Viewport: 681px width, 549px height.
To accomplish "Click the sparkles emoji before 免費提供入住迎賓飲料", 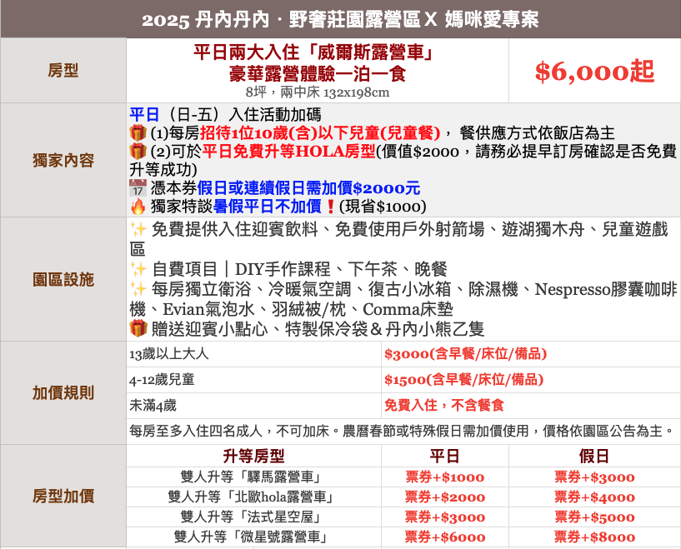I will (138, 230).
